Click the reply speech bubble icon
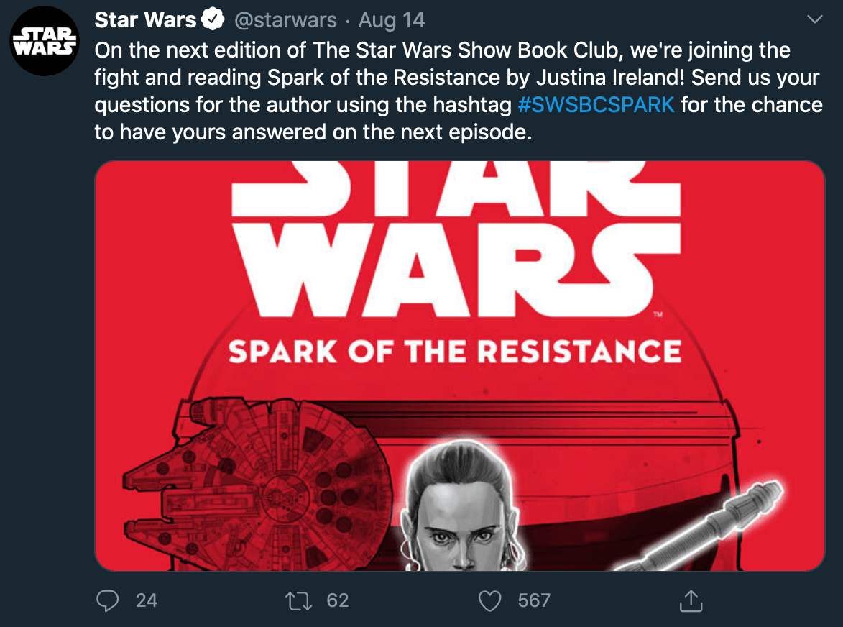The image size is (843, 627). pyautogui.click(x=108, y=600)
